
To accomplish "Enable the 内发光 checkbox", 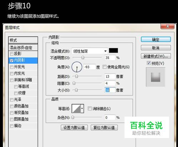I will pos(12,74).
